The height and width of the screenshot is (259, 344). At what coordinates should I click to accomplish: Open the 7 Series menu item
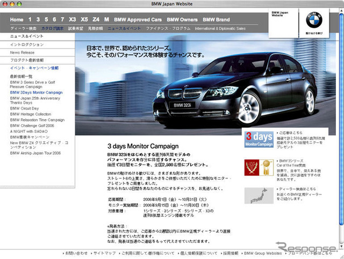click(62, 19)
